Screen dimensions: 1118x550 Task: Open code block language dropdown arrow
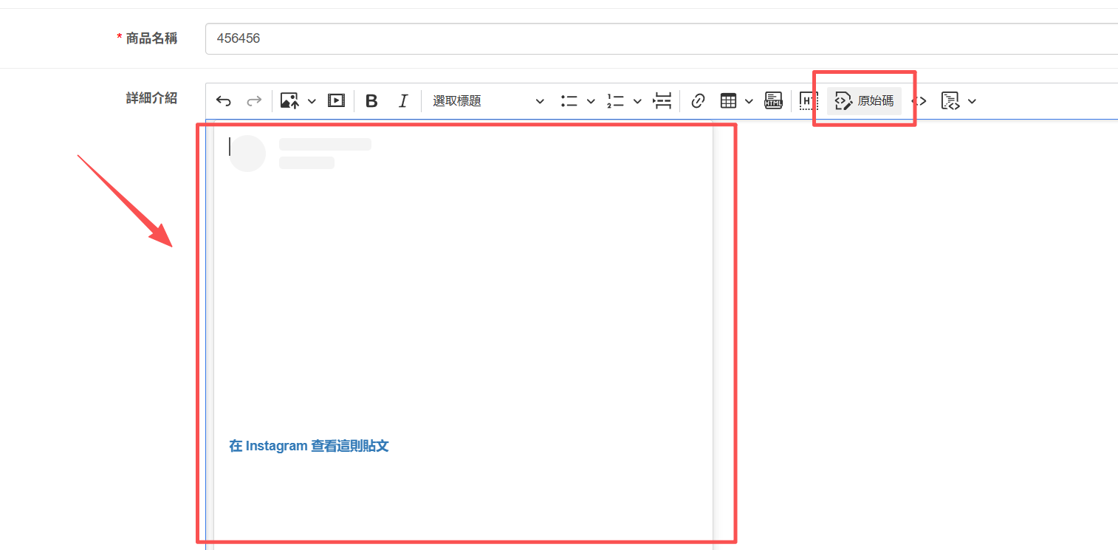click(x=972, y=101)
